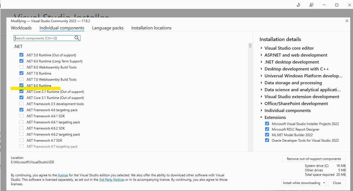Check .NET Framework 4.7 targeting pack
Screen dimensions: 353x191
[x=21, y=146]
